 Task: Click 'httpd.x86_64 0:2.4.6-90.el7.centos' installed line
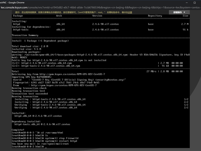[38, 116]
